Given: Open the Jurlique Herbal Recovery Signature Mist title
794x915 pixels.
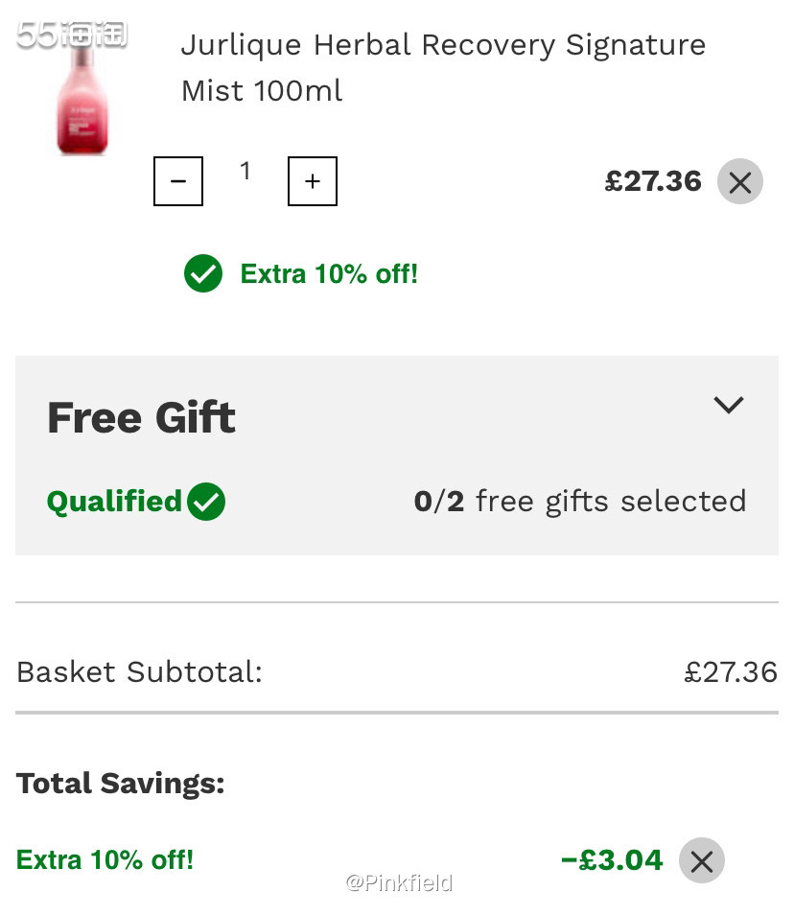Looking at the screenshot, I should 443,68.
